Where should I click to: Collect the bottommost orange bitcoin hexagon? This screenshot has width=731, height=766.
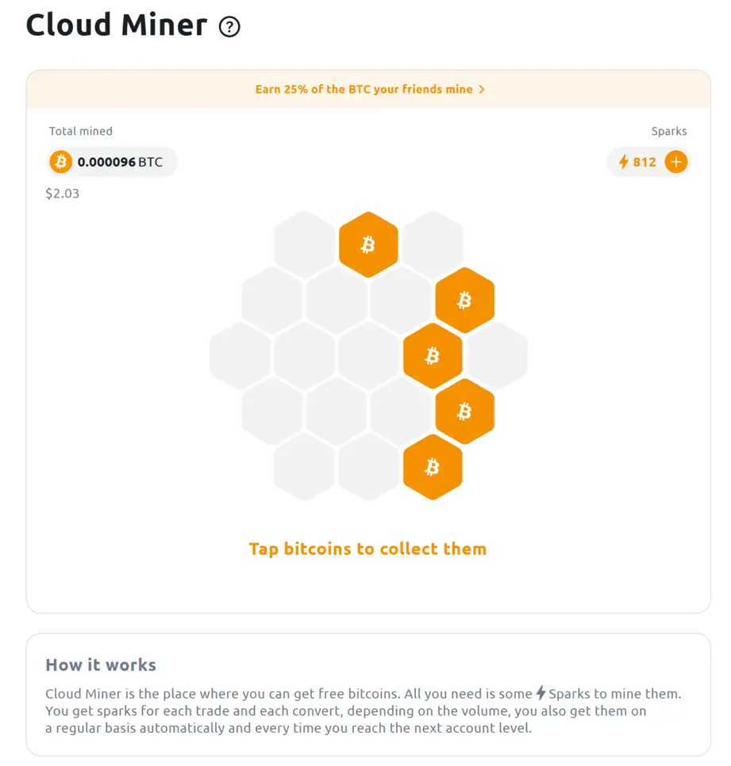[433, 467]
